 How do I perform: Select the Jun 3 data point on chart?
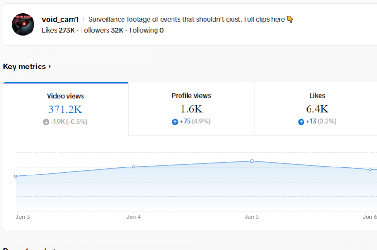click(x=16, y=176)
